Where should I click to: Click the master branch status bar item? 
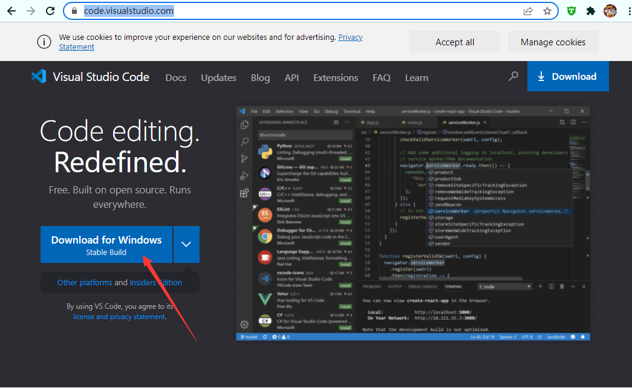(x=249, y=337)
